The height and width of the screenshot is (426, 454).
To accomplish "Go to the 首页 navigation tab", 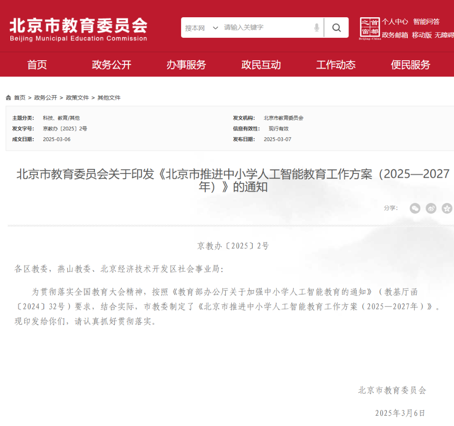I will tap(37, 65).
